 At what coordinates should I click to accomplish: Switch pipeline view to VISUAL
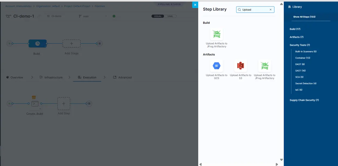click(158, 16)
